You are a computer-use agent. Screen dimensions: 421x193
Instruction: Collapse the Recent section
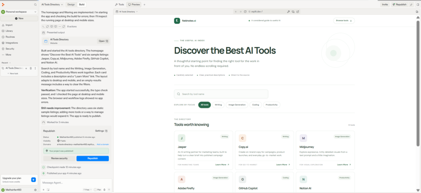coord(7,63)
